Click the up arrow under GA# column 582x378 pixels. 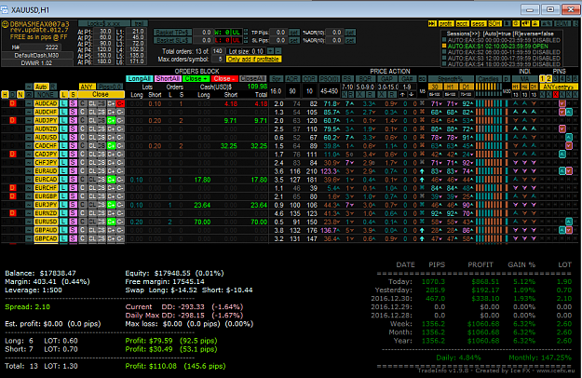(x=402, y=95)
